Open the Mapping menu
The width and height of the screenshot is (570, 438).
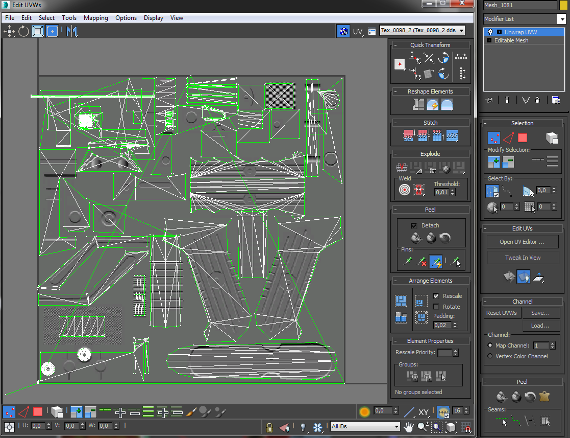tap(96, 18)
